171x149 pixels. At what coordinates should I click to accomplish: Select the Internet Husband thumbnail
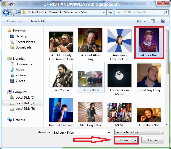[61, 110]
